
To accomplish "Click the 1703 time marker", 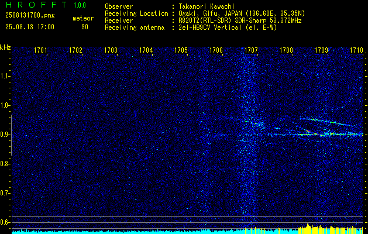I will point(111,50).
